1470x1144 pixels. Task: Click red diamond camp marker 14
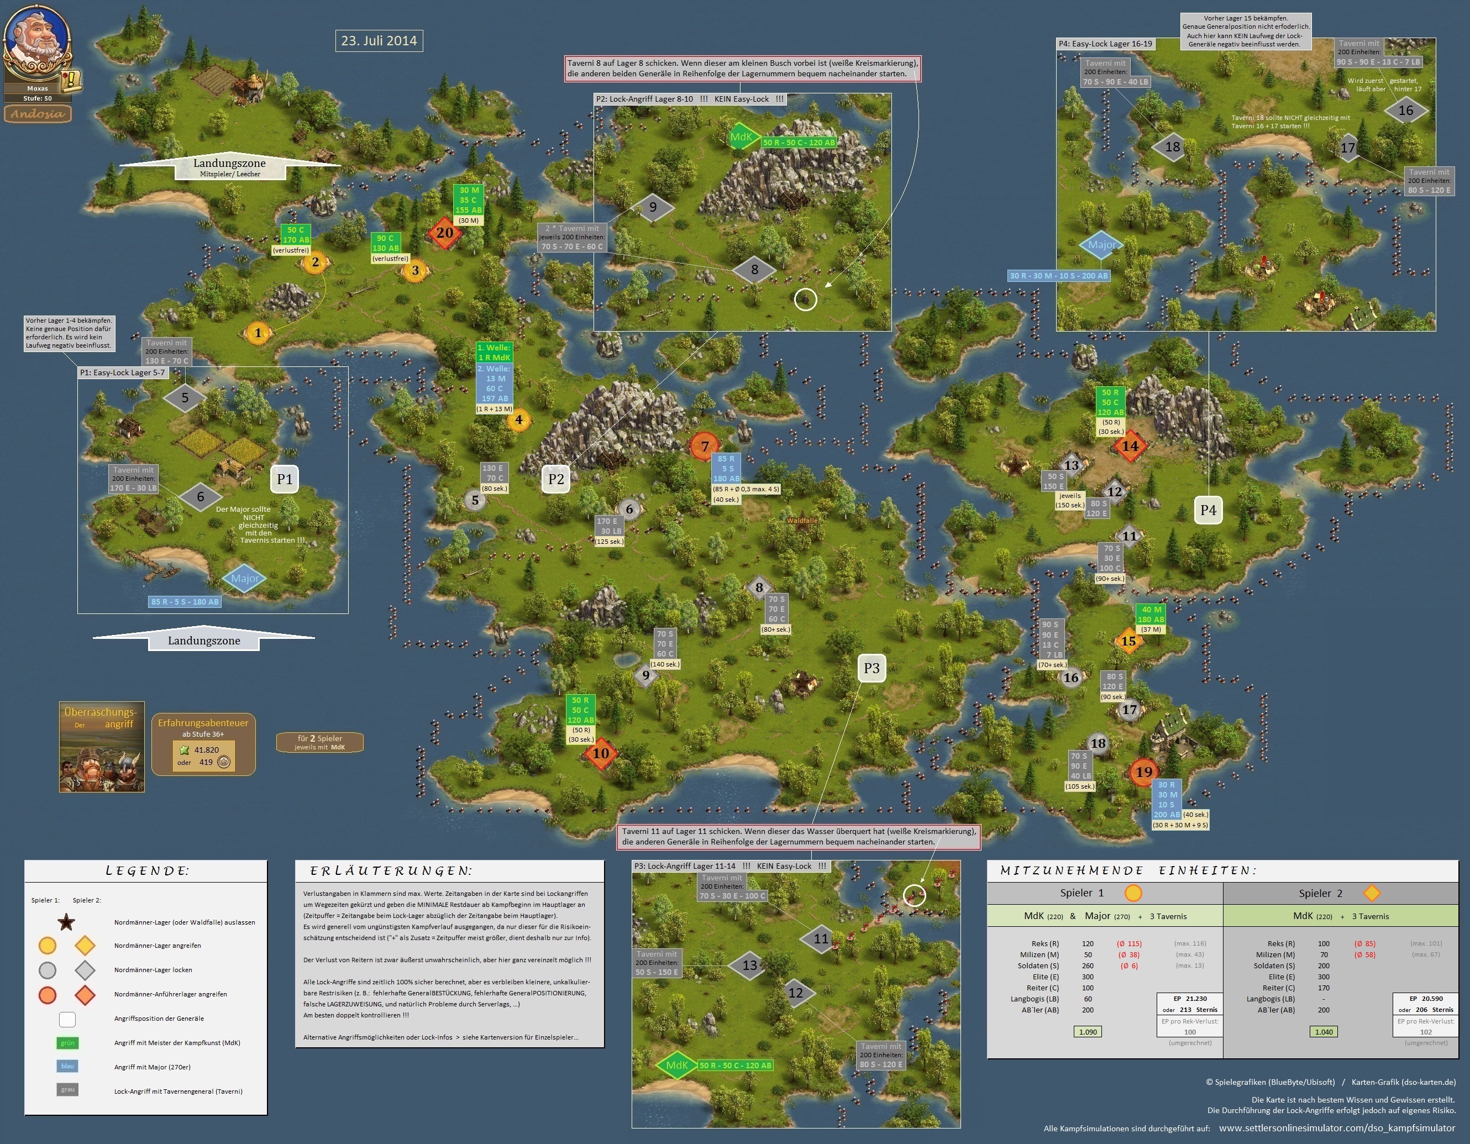1130,445
